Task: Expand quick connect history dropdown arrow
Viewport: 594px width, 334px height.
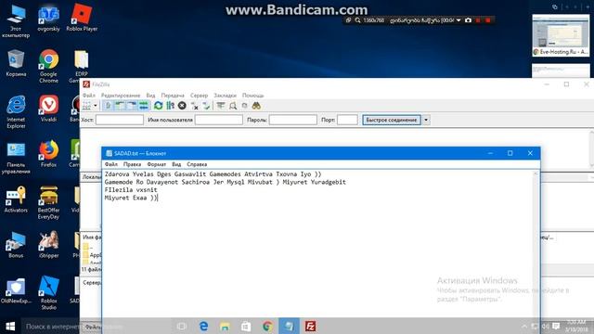Action: pyautogui.click(x=426, y=120)
